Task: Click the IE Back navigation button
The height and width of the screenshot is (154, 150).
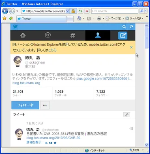Action: point(5,11)
